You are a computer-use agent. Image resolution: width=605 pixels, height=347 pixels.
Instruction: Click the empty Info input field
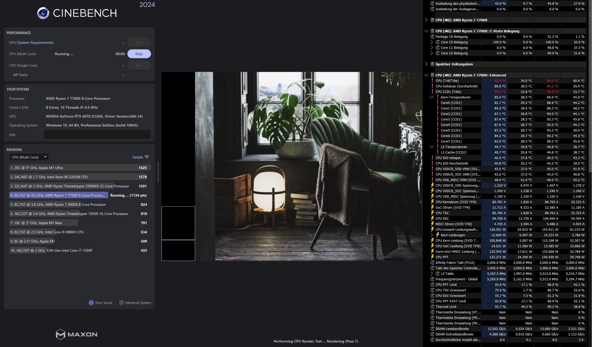tap(97, 135)
